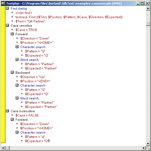Collapse the Backward group node
The width and height of the screenshot is (151, 151).
(x=12, y=72)
